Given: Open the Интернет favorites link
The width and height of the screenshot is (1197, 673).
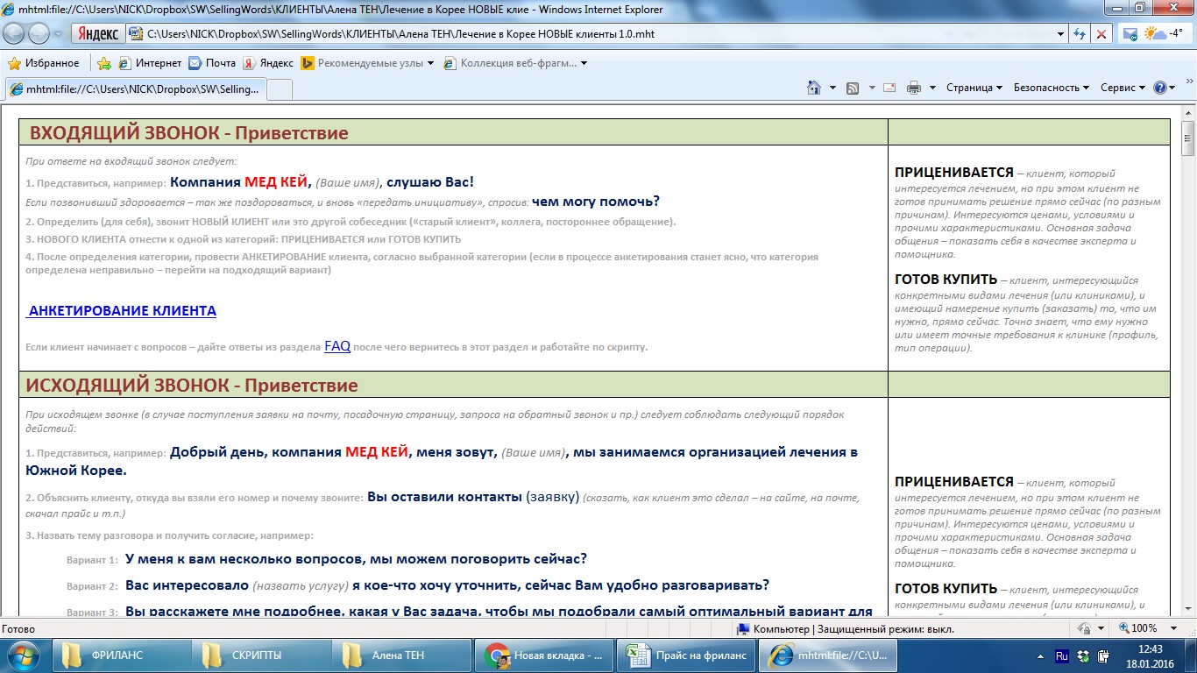Looking at the screenshot, I should 150,63.
